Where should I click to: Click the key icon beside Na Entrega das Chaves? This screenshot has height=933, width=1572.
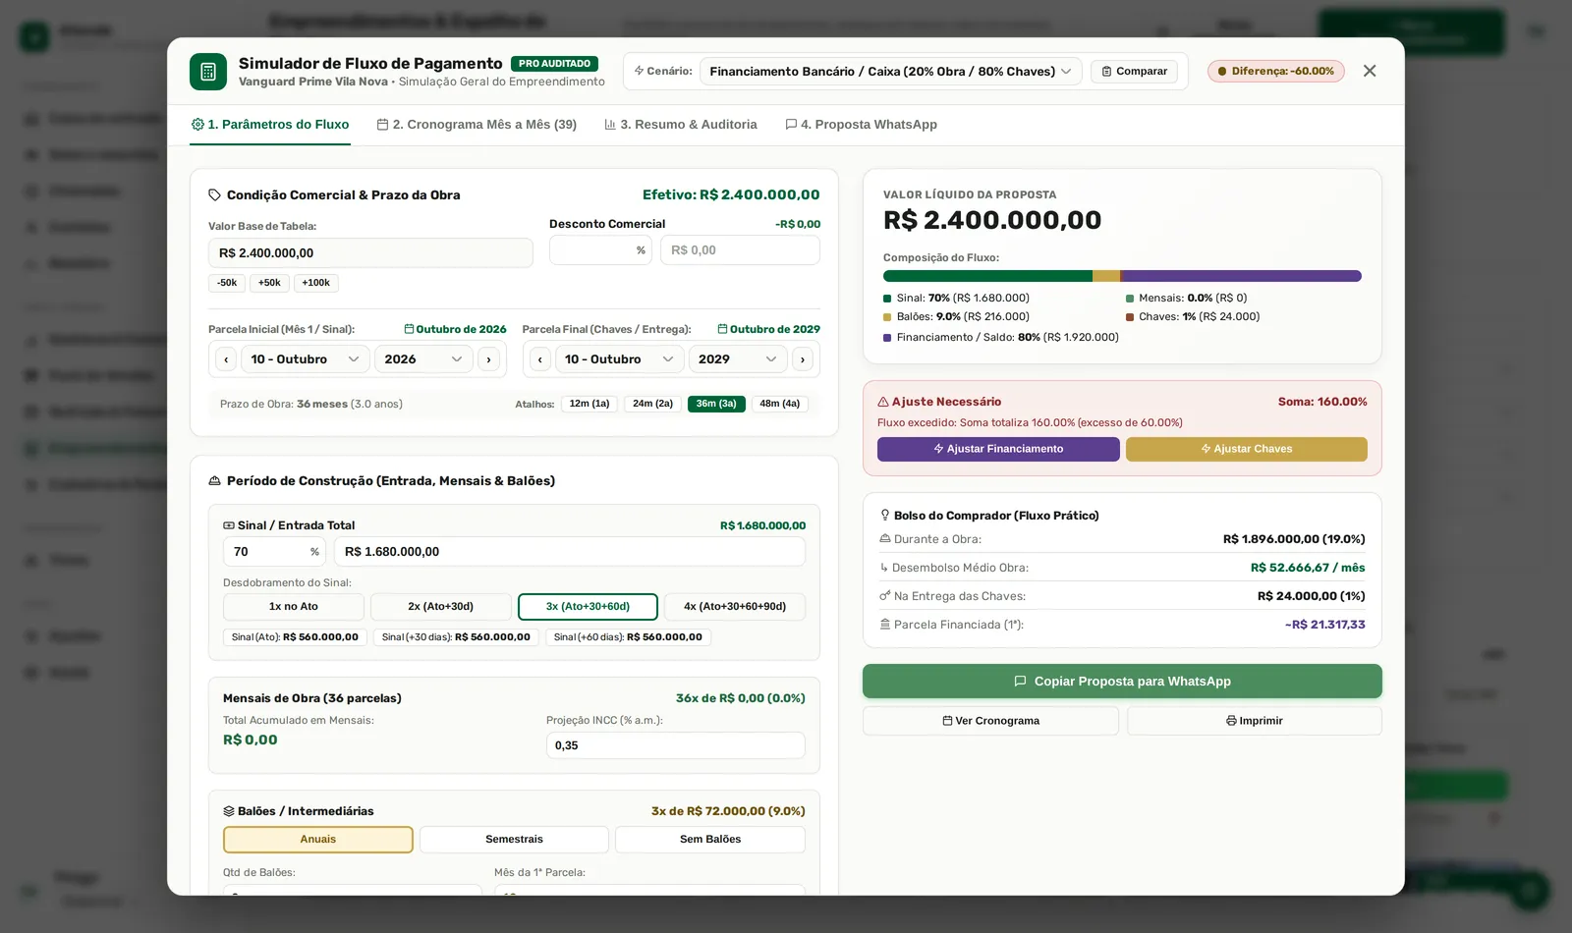click(x=885, y=596)
